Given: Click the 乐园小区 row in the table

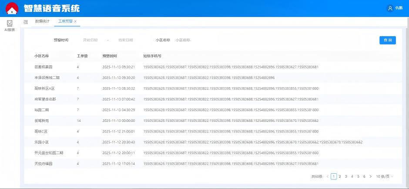Looking at the screenshot, I should pos(42,142).
